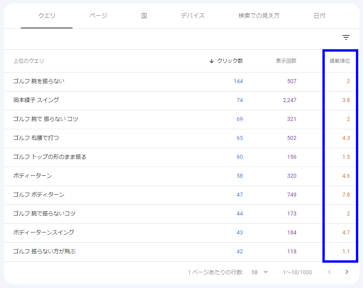
Task: Sort by 掲載順位 column header
Action: (340, 61)
